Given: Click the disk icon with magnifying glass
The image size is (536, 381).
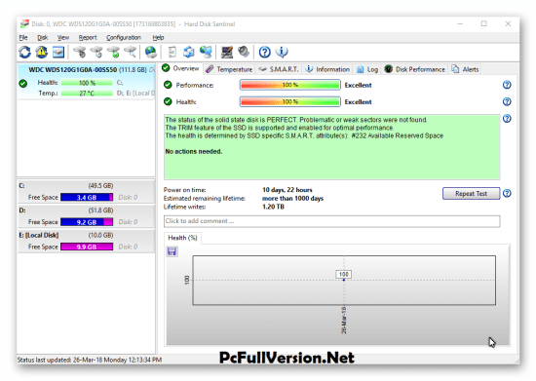Looking at the screenshot, I should (131, 52).
